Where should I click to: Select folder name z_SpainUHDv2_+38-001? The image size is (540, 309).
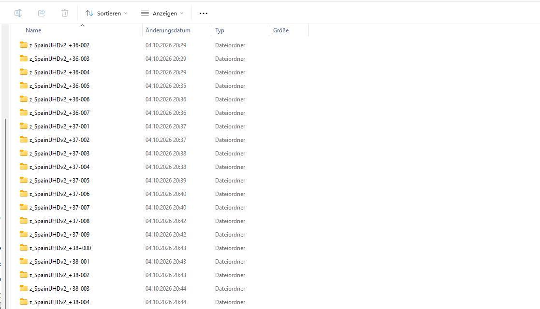[59, 262]
